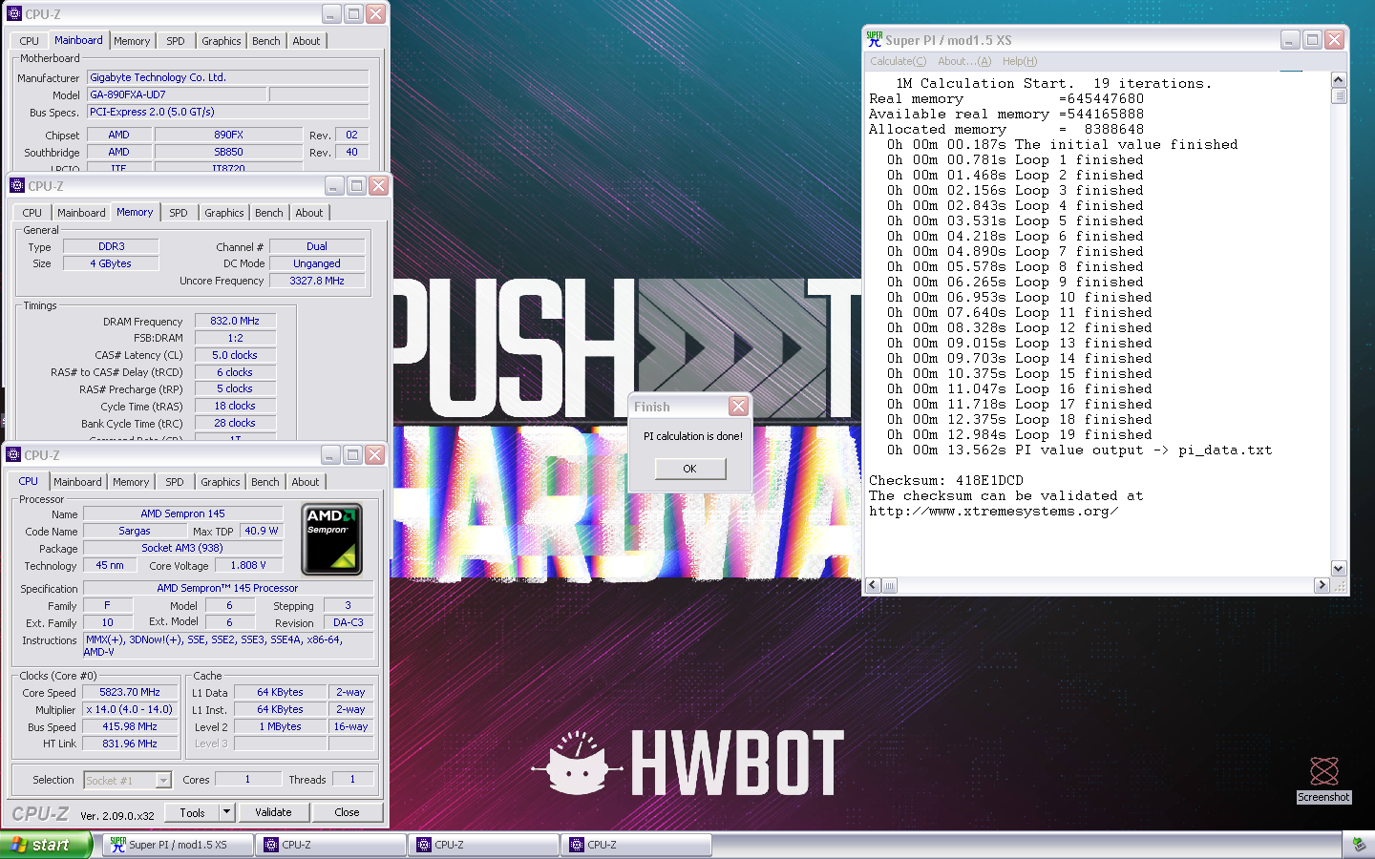The height and width of the screenshot is (859, 1375).
Task: Select CPU tab in top CPU-Z window
Action: (x=30, y=41)
